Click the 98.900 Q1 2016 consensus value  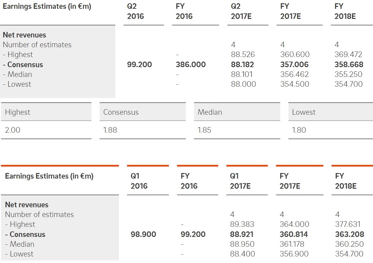(x=143, y=234)
